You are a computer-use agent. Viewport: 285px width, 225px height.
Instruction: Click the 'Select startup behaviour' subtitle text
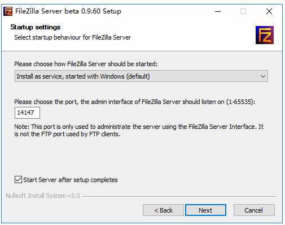[x=73, y=37]
